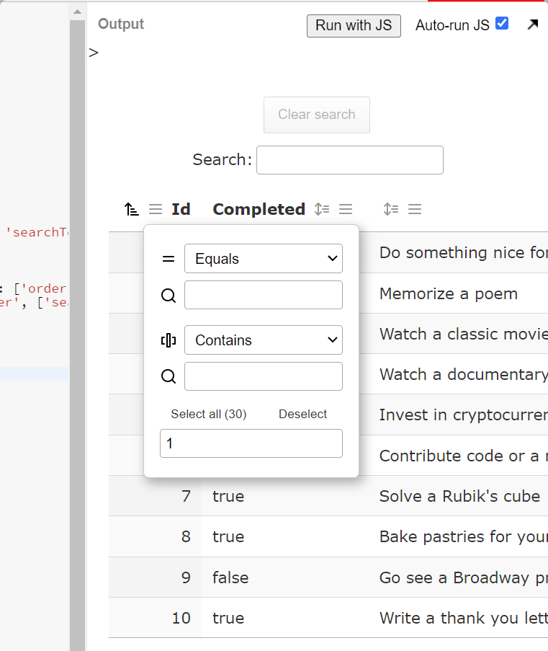This screenshot has width=548, height=651.
Task: Open the third column's filter menu icon
Action: [x=415, y=210]
